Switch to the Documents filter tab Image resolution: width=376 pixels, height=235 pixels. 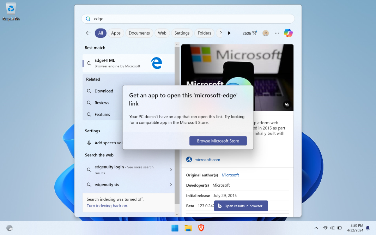point(139,33)
